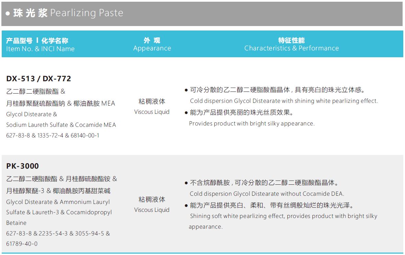Click CAS numbers 627-83-8 & 1335-72-4 & 68140-00-1
Image resolution: width=405 pixels, height=255 pixels.
(x=53, y=135)
